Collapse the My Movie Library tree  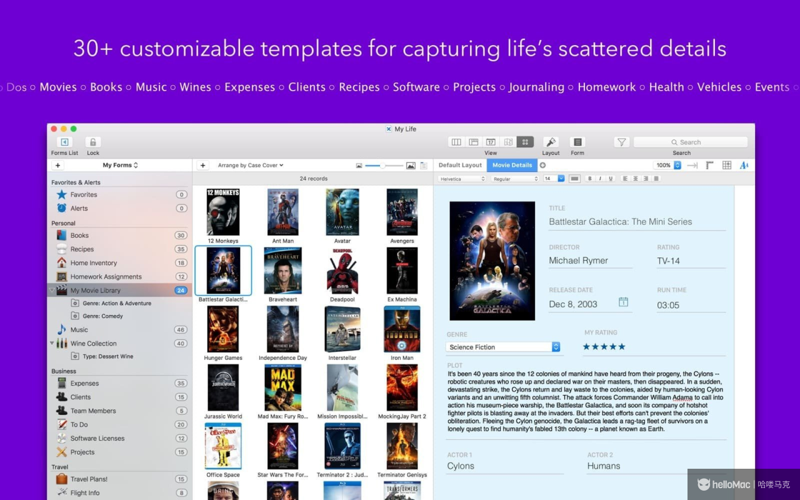tap(52, 291)
